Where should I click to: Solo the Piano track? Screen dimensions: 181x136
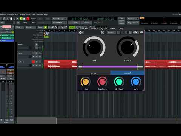point(40,53)
